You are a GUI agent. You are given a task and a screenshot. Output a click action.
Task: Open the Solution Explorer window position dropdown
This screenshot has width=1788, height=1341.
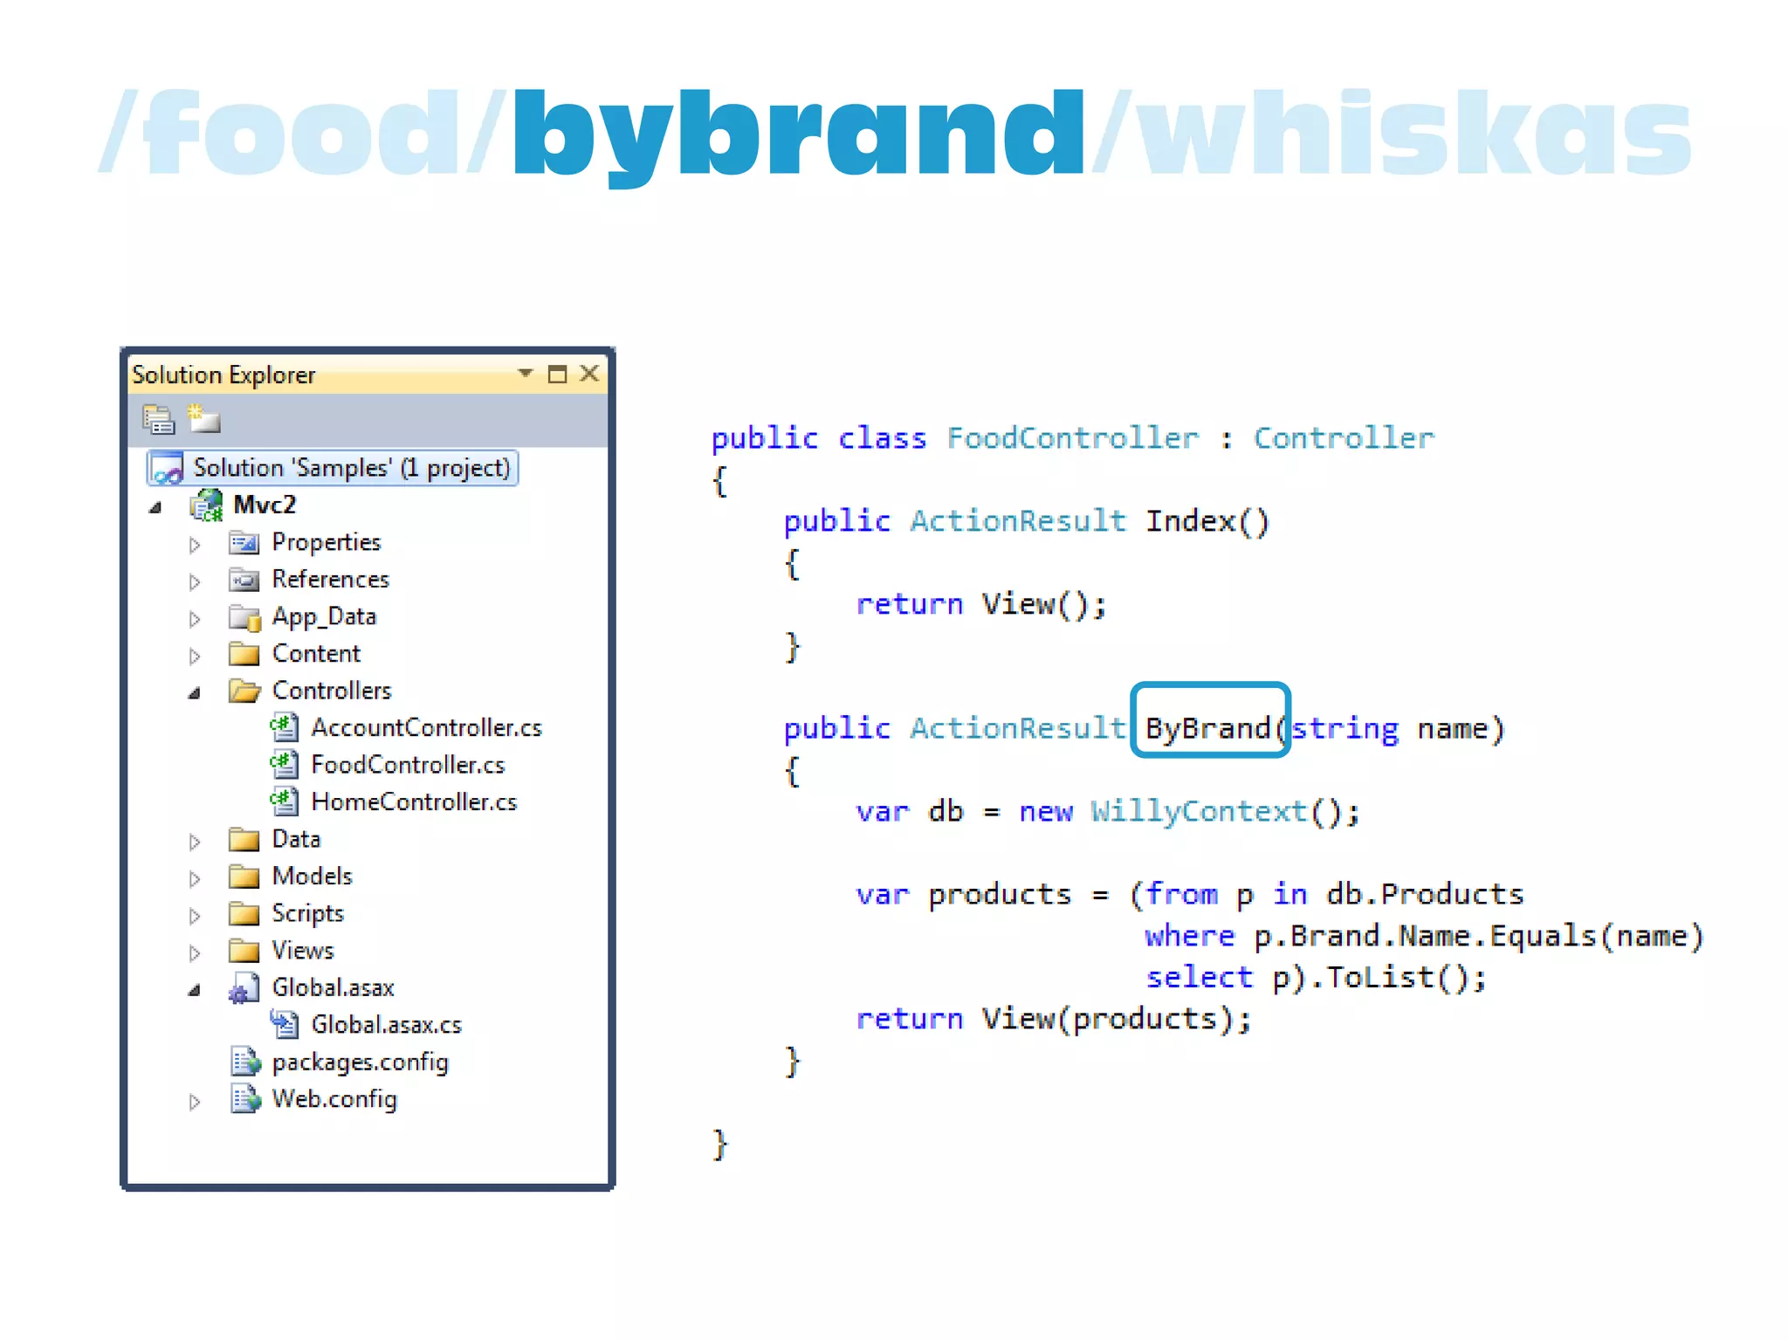coord(525,374)
